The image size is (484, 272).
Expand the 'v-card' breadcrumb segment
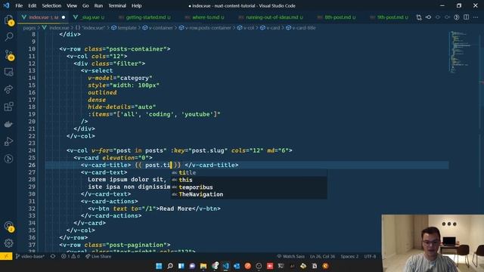click(273, 28)
